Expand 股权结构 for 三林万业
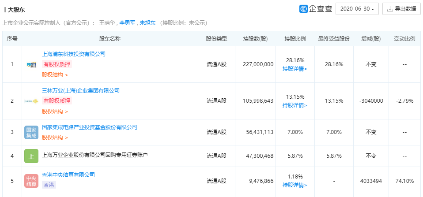The height and width of the screenshot is (197, 423). coord(55,112)
